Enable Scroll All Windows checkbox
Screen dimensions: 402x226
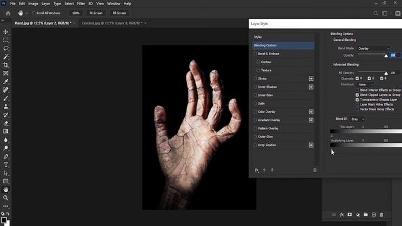pyautogui.click(x=33, y=13)
